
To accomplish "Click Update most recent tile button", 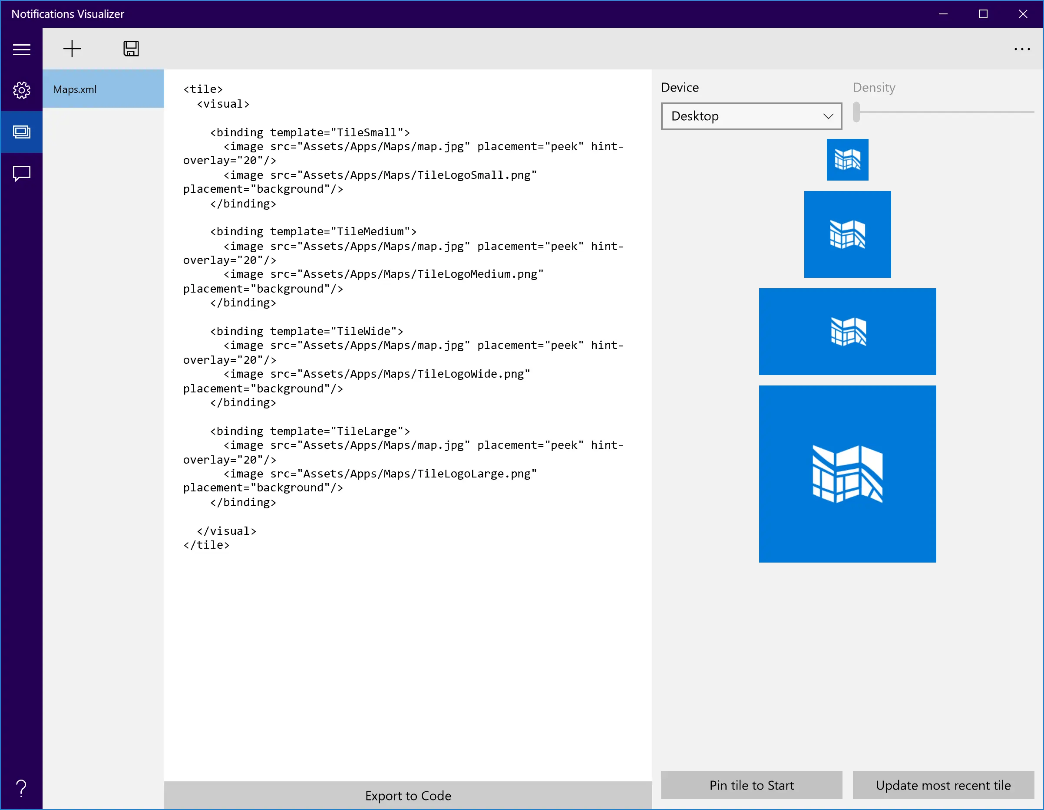I will [943, 785].
